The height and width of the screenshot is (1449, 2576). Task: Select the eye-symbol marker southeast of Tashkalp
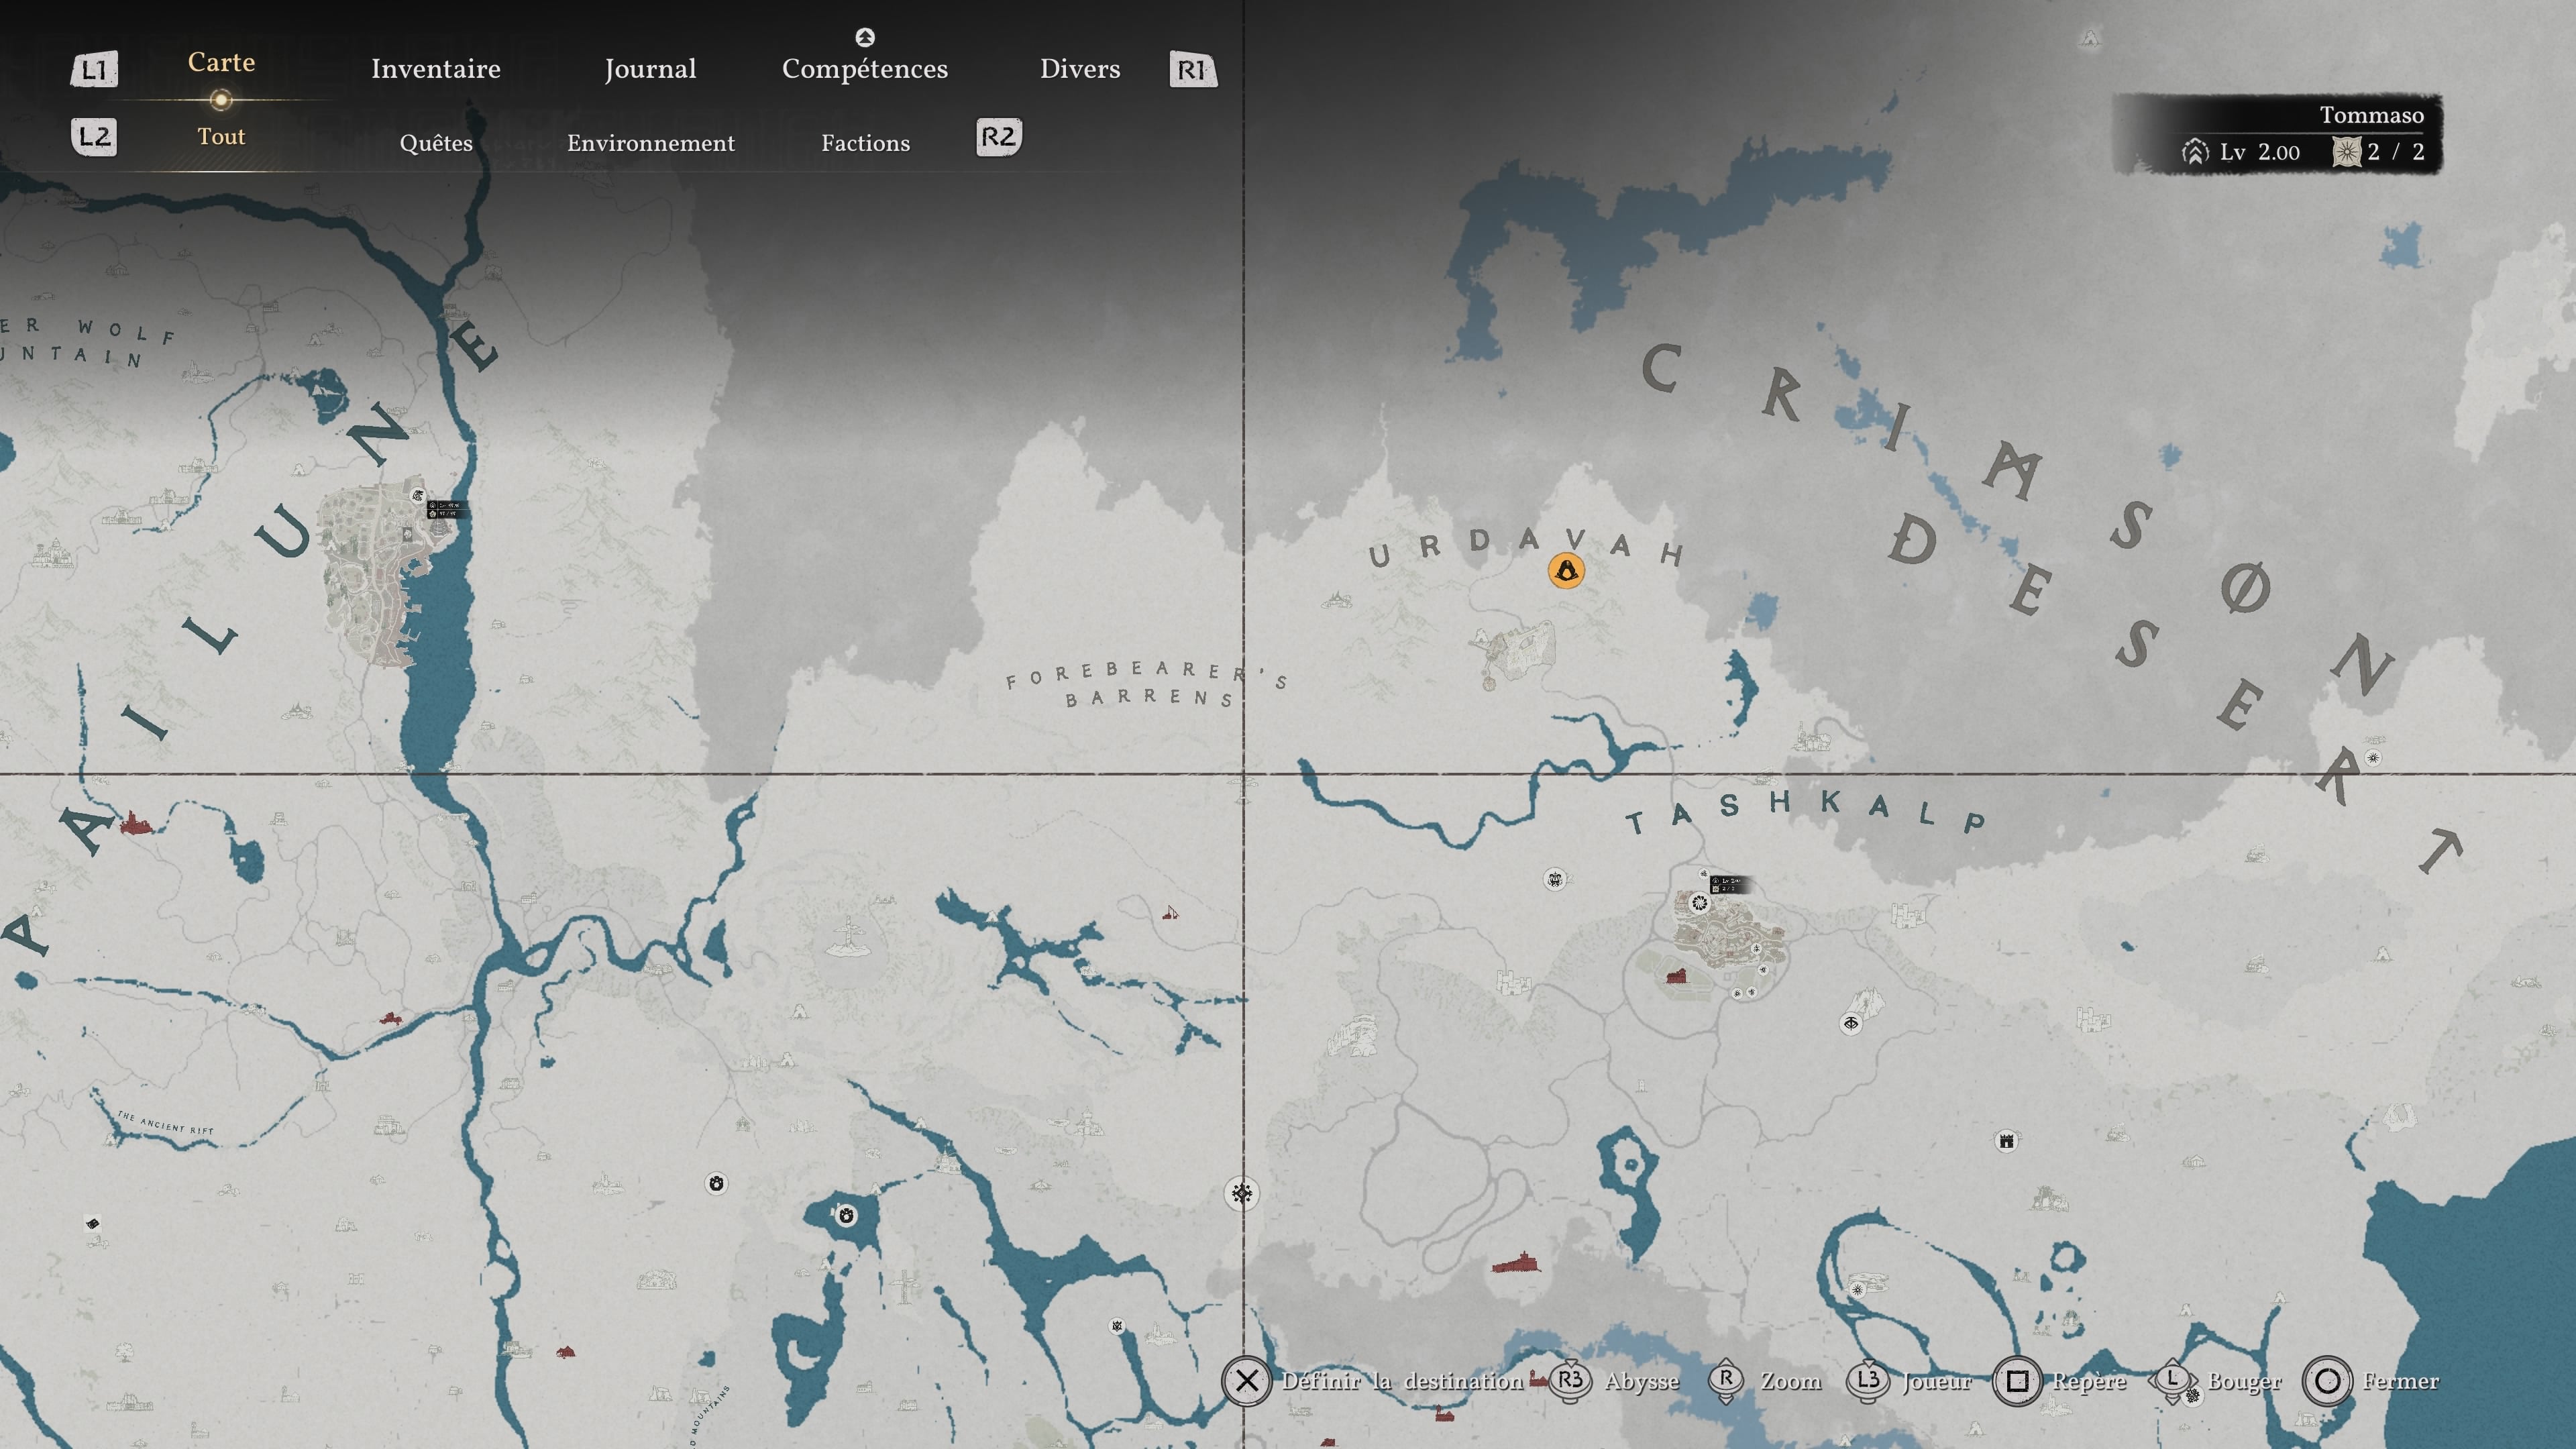pyautogui.click(x=1851, y=1023)
